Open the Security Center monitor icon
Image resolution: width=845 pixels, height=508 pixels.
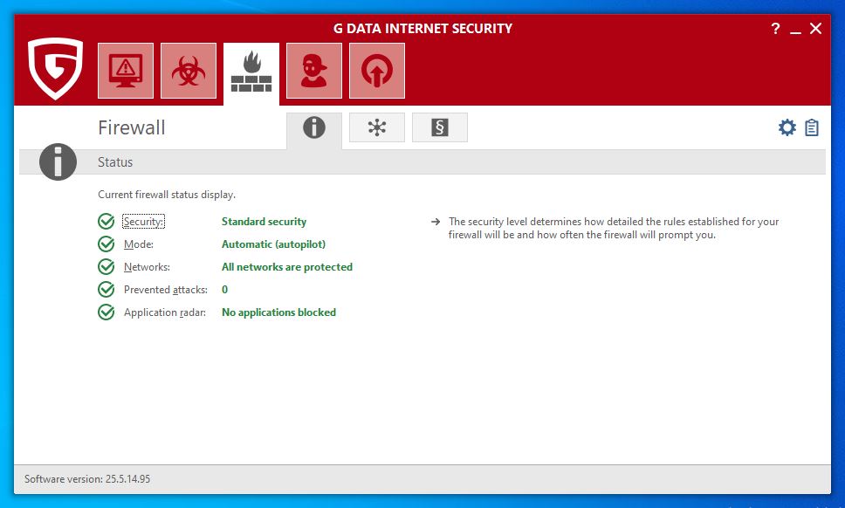126,71
